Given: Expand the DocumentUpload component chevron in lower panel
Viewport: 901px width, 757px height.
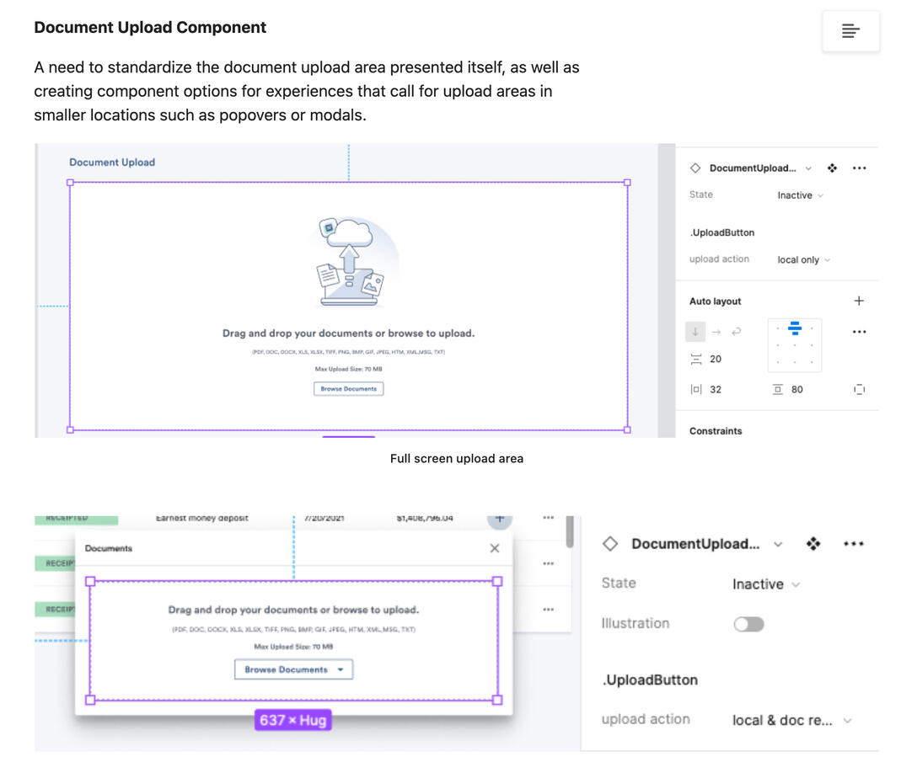Looking at the screenshot, I should (778, 544).
